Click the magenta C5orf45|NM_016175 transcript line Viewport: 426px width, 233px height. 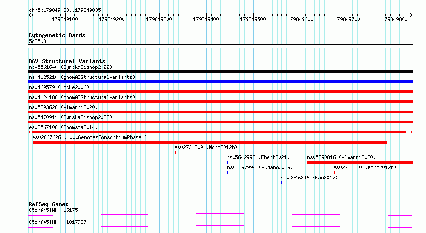(220, 214)
